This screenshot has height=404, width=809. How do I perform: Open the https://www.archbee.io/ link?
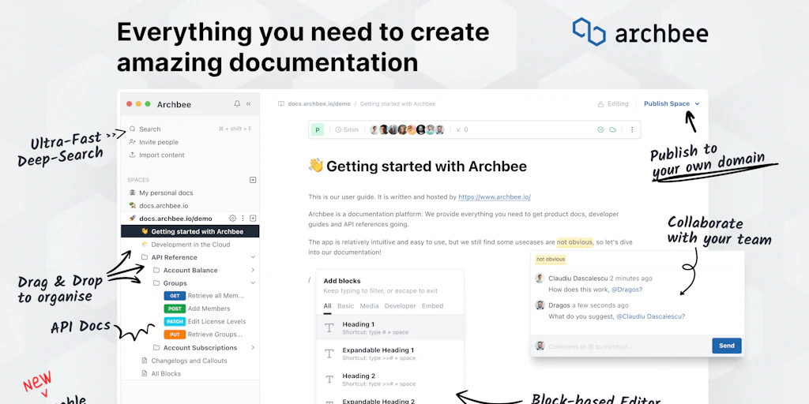point(495,196)
